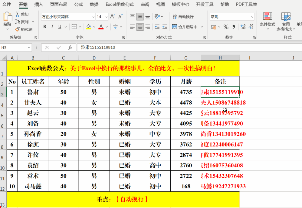The image size is (302, 208).
Task: Decrease indent icon
Action: (x=157, y=27)
